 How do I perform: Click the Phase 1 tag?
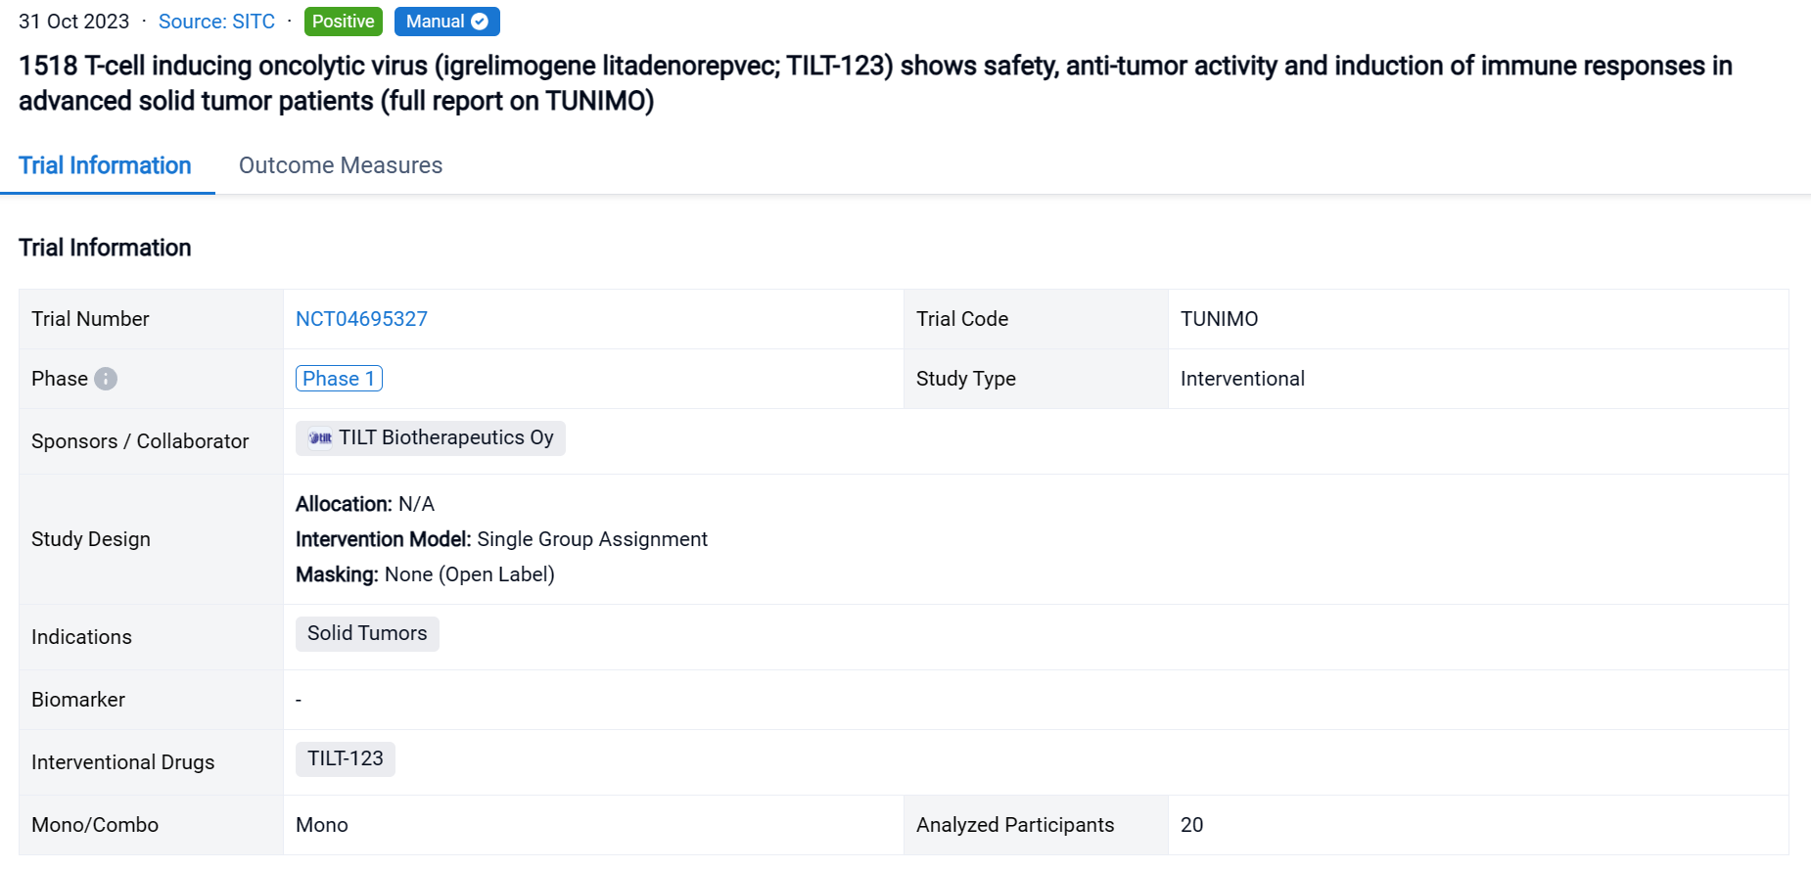[x=339, y=379]
